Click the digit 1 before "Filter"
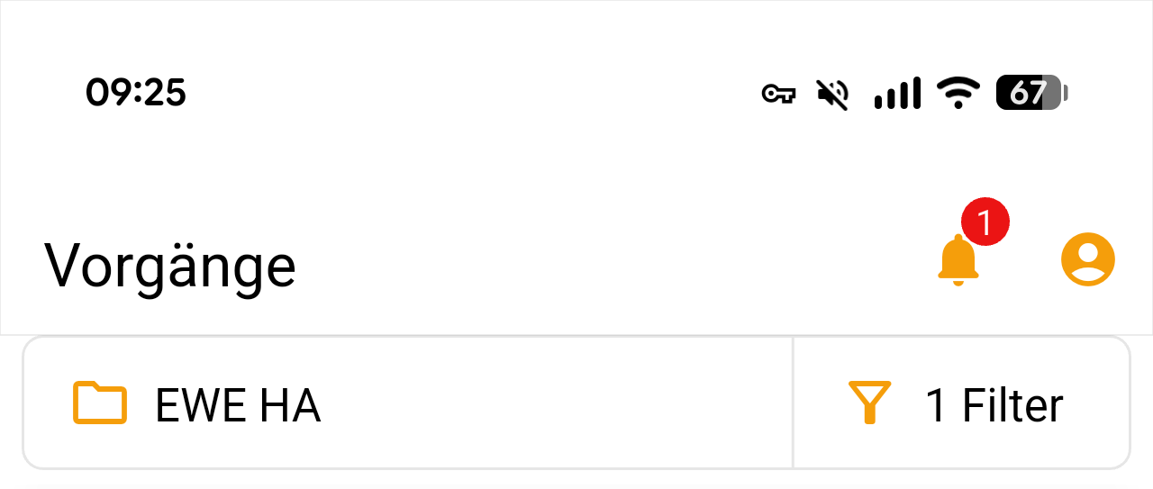 pos(937,405)
